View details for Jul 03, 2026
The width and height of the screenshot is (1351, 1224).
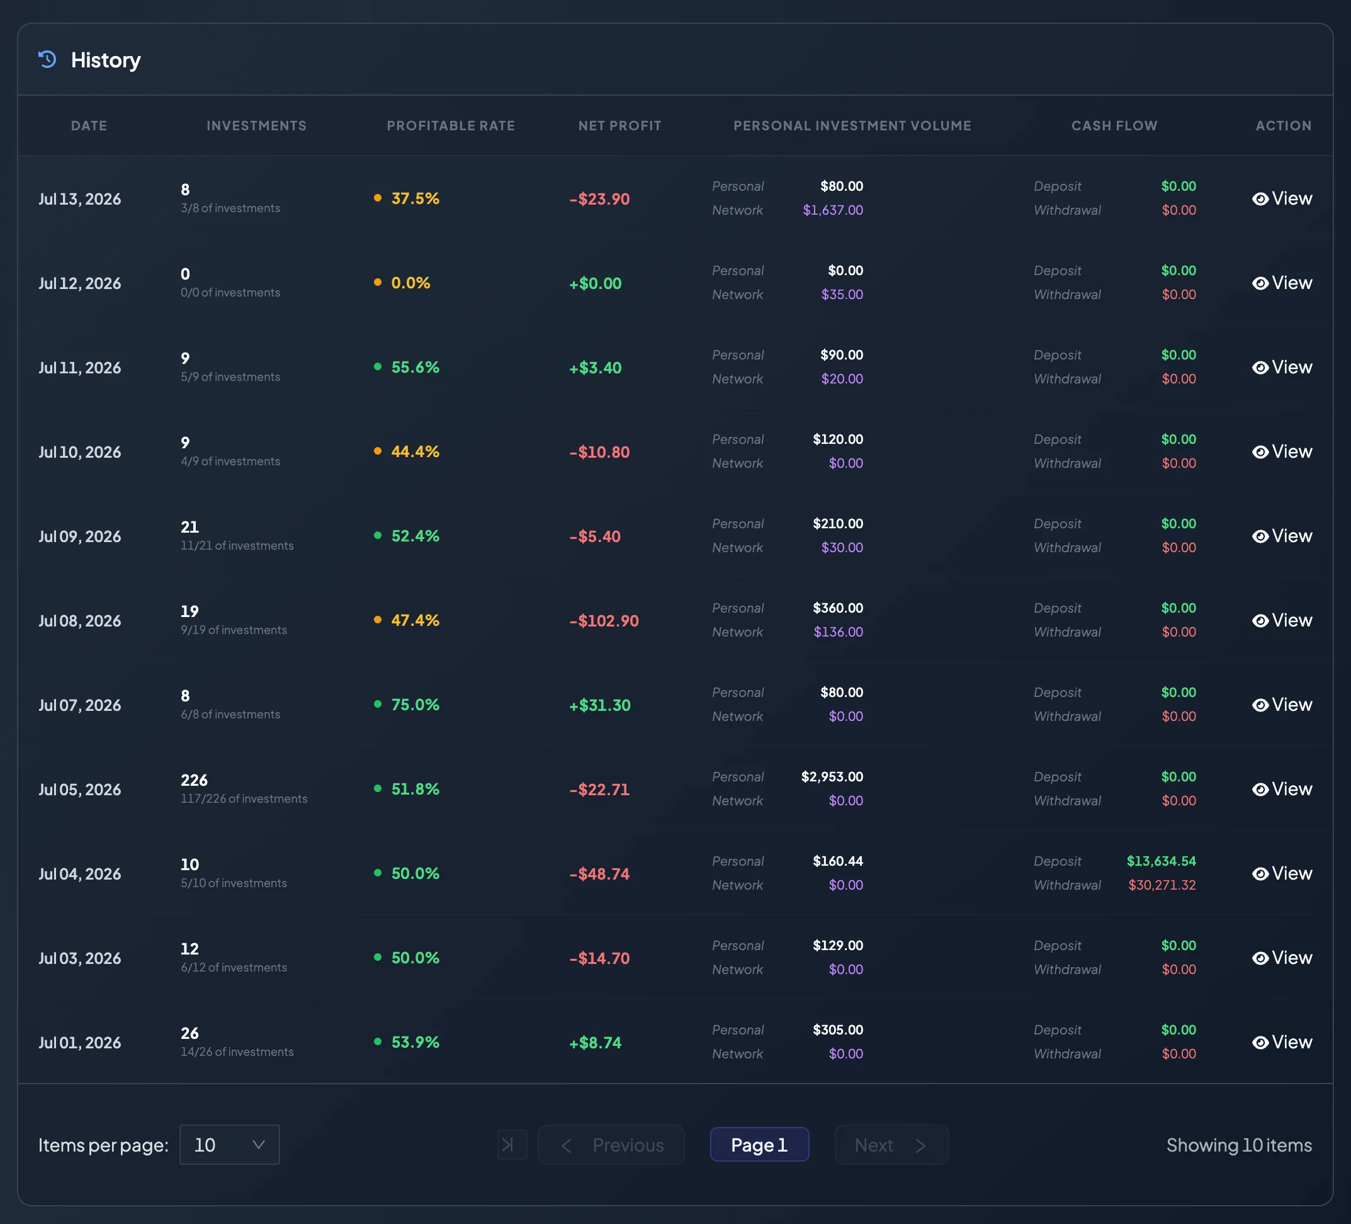click(x=1282, y=958)
